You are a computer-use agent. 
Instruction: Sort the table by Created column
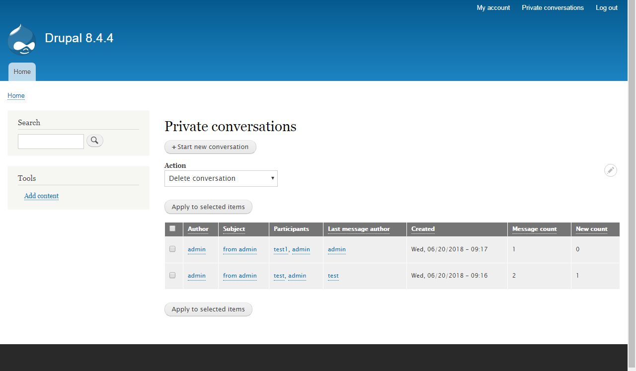[422, 229]
